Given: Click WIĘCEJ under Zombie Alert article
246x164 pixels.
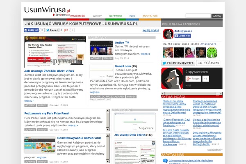Looking at the screenshot, I should (29, 101).
